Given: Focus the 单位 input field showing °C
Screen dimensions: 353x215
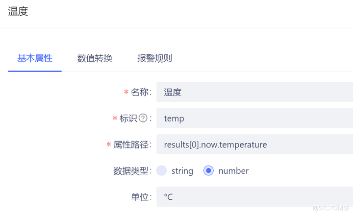Looking at the screenshot, I should pyautogui.click(x=255, y=197).
